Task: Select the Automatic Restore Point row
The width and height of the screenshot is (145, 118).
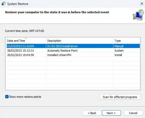Action: (73, 51)
